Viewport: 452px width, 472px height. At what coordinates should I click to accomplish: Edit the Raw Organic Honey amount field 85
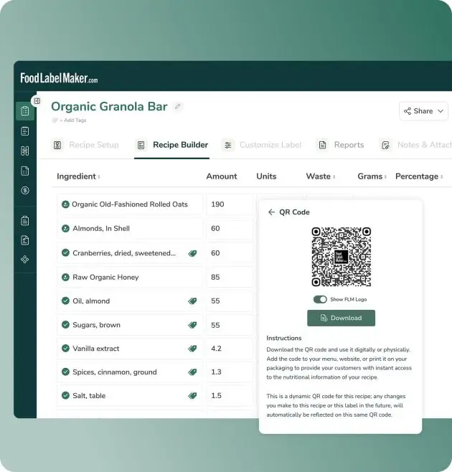[230, 277]
